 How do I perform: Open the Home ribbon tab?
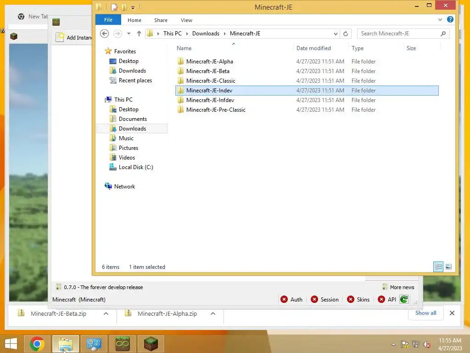tap(134, 20)
